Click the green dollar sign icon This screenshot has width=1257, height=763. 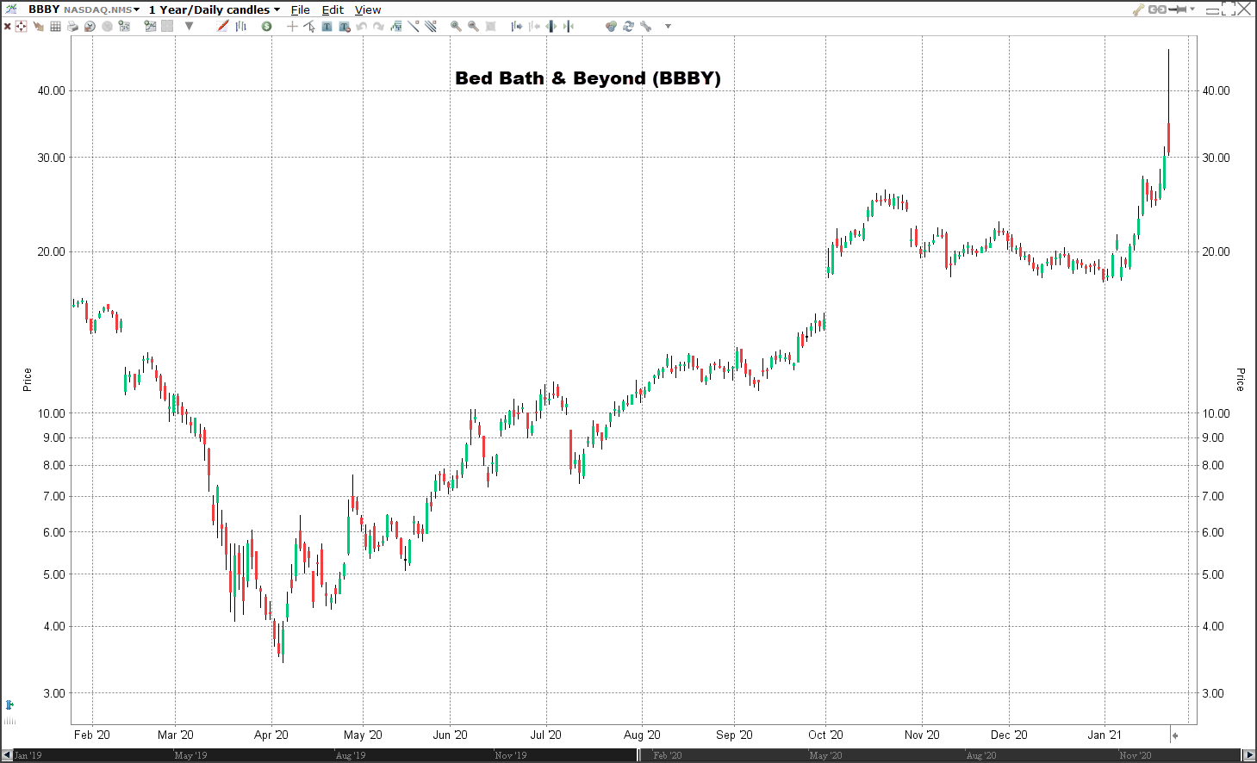(266, 26)
